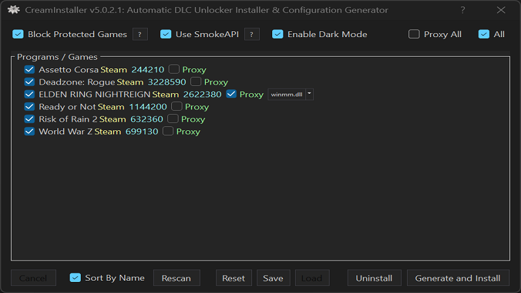The image size is (521, 293).
Task: Click the Save button
Action: [x=273, y=278]
